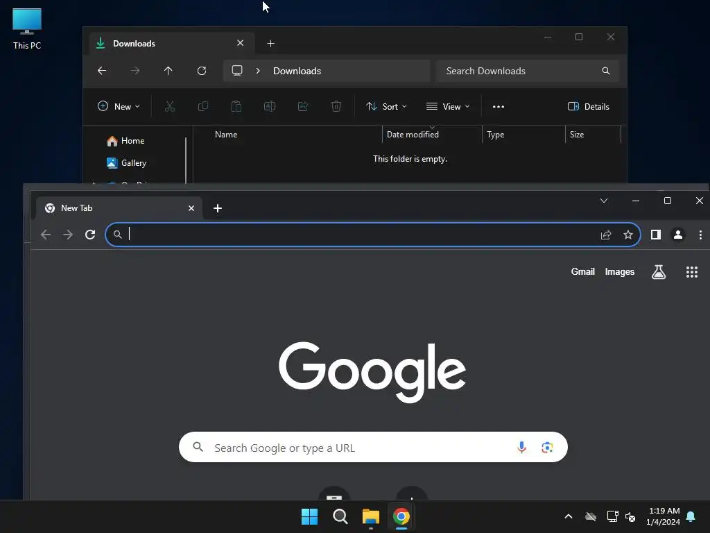Open Windows Search from the taskbar
This screenshot has height=533, width=710.
tap(340, 516)
